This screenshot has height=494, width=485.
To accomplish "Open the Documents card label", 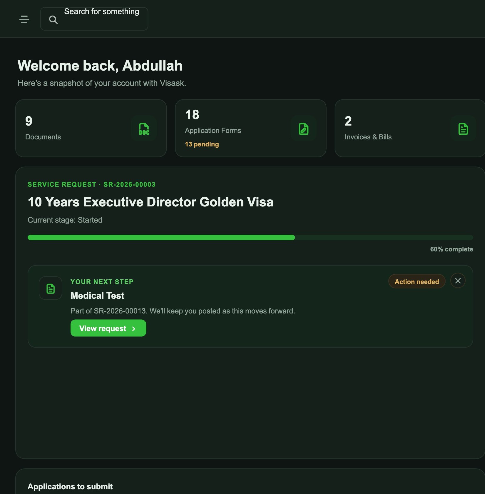I will pyautogui.click(x=43, y=137).
